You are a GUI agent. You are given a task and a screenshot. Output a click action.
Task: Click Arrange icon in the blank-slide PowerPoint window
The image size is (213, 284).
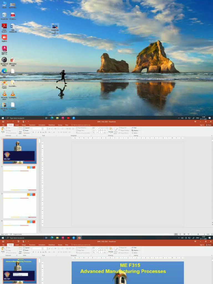pyautogui.click(x=111, y=129)
